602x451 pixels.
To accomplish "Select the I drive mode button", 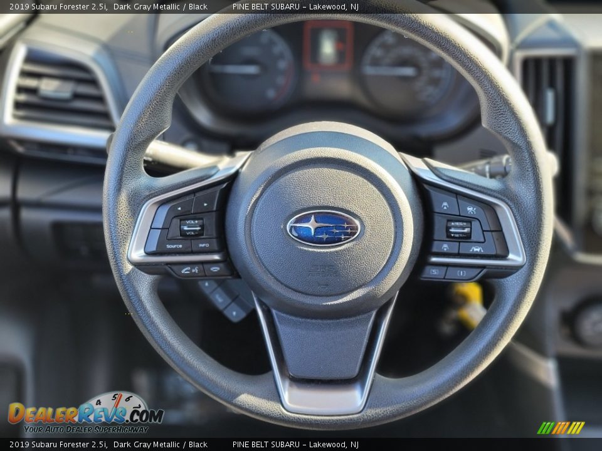I will point(462,274).
